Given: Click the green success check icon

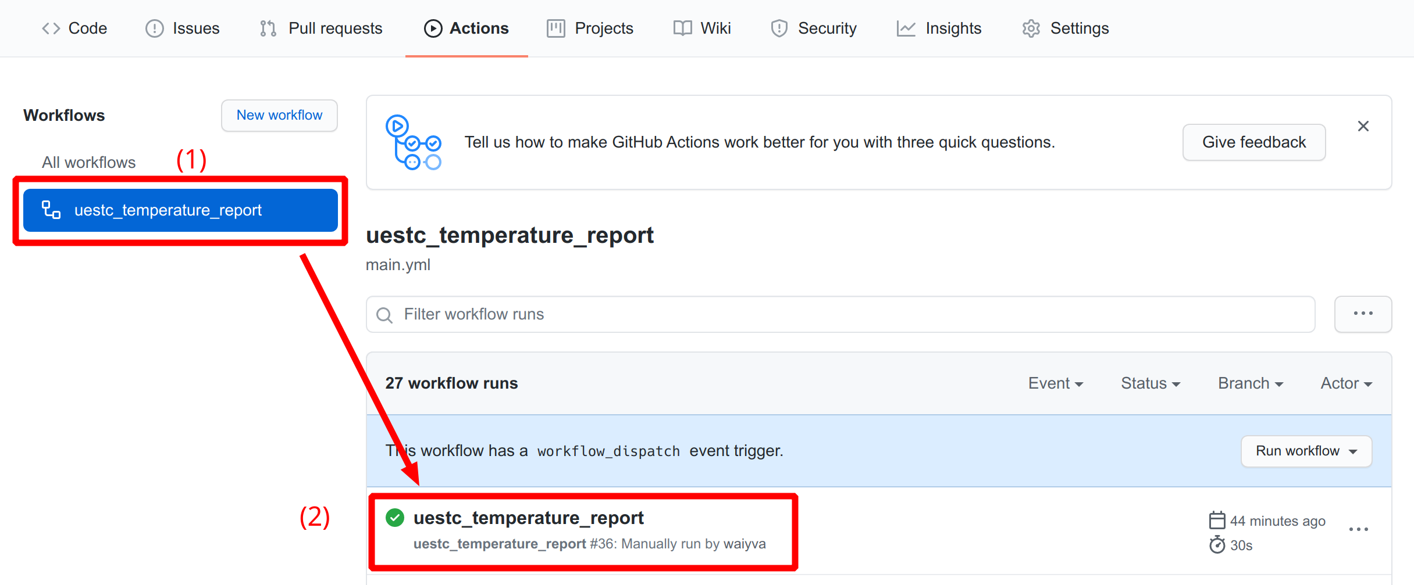Looking at the screenshot, I should (x=395, y=518).
